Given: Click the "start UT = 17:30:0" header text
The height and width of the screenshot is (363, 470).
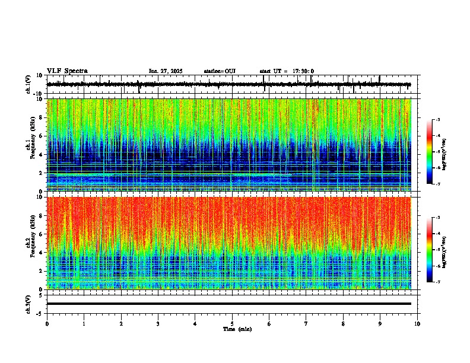Looking at the screenshot, I should [287, 71].
